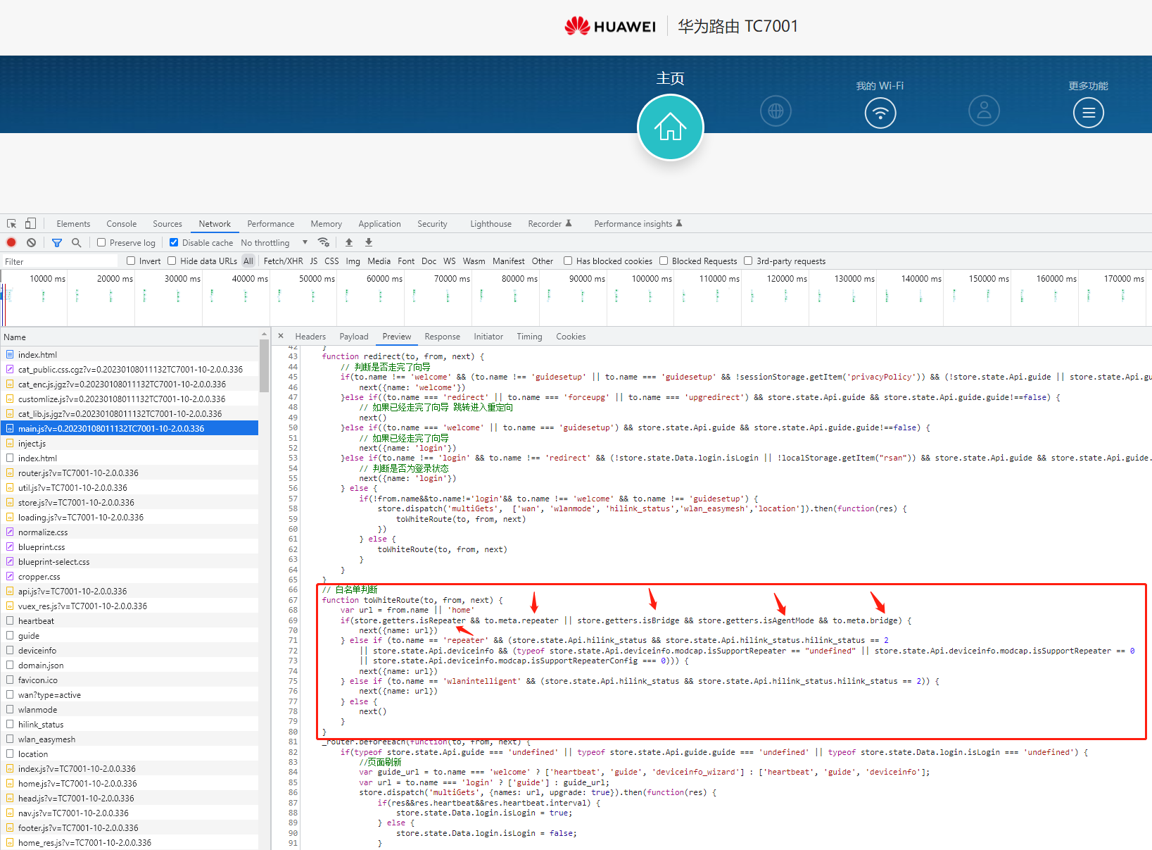This screenshot has height=850, width=1152.
Task: Open the Cookies tab
Action: click(571, 337)
